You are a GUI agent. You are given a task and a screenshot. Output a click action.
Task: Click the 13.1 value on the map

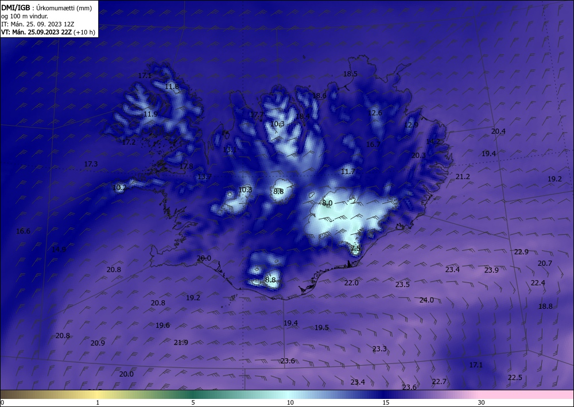click(230, 150)
